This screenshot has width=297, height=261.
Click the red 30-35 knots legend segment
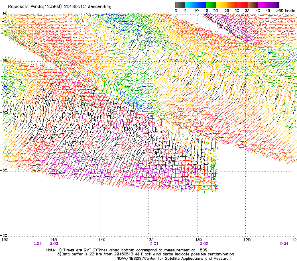click(242, 5)
